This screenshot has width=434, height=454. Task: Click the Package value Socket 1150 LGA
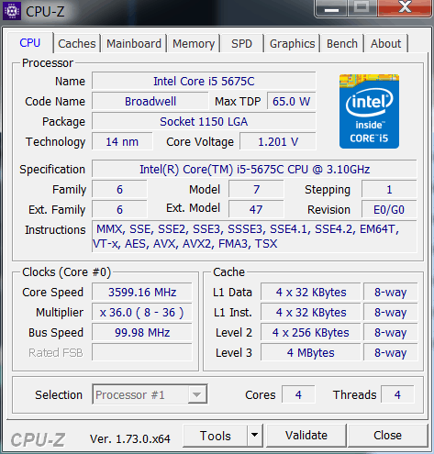click(x=204, y=122)
